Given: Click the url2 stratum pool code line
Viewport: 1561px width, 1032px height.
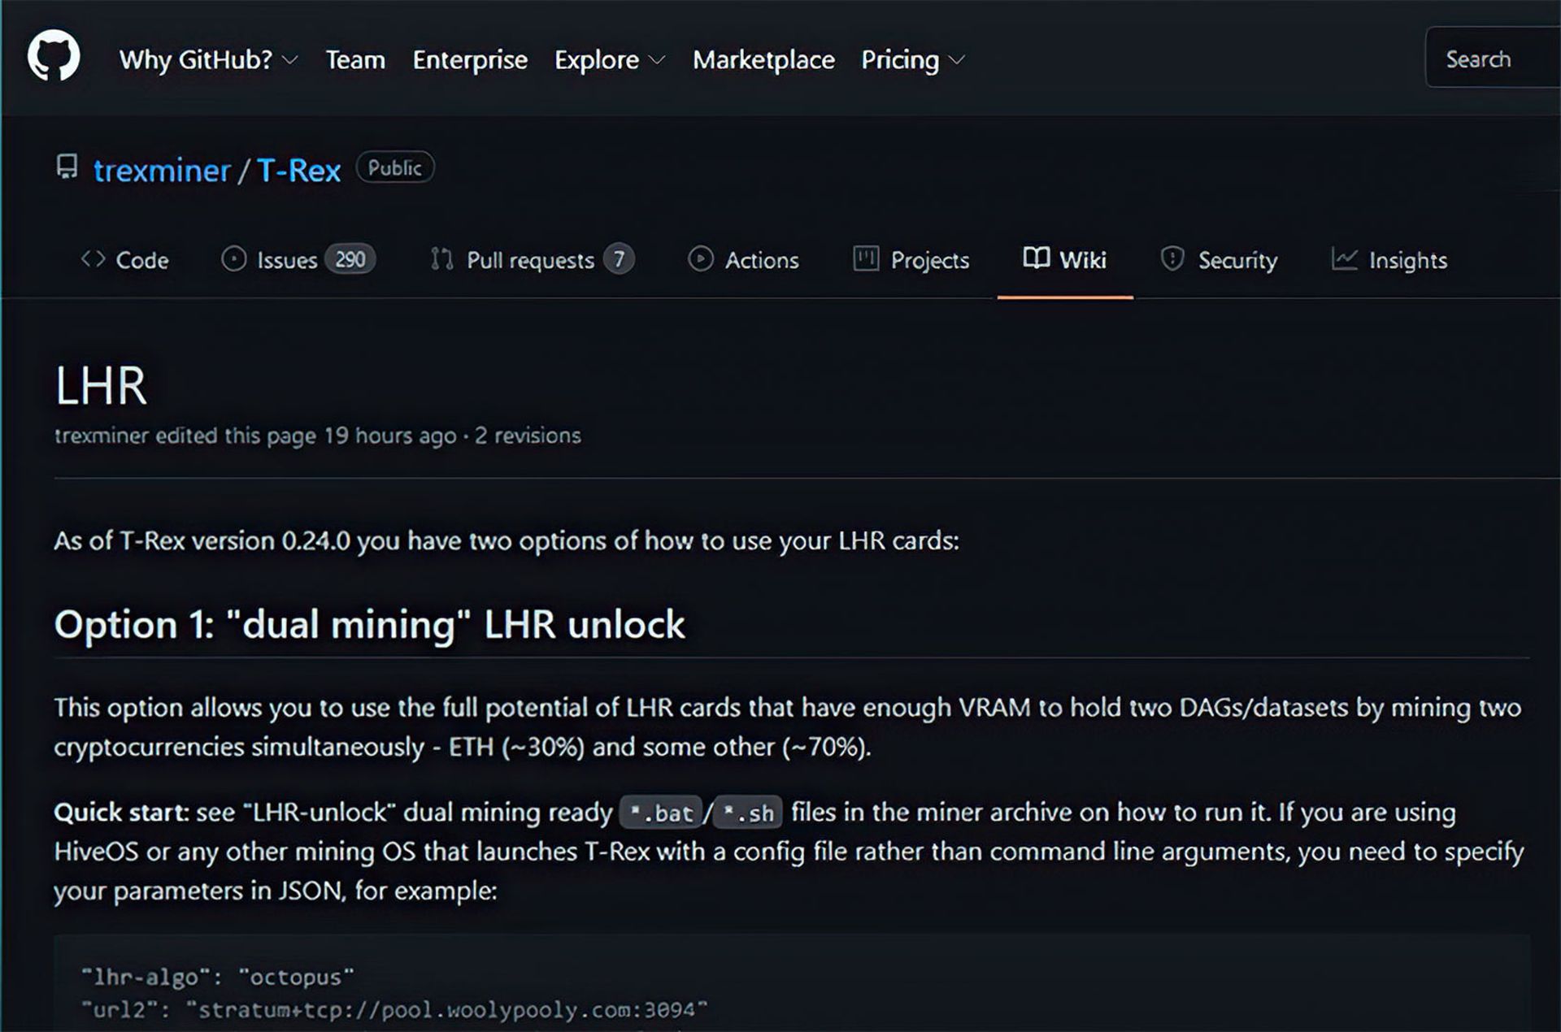Looking at the screenshot, I should (x=394, y=1010).
